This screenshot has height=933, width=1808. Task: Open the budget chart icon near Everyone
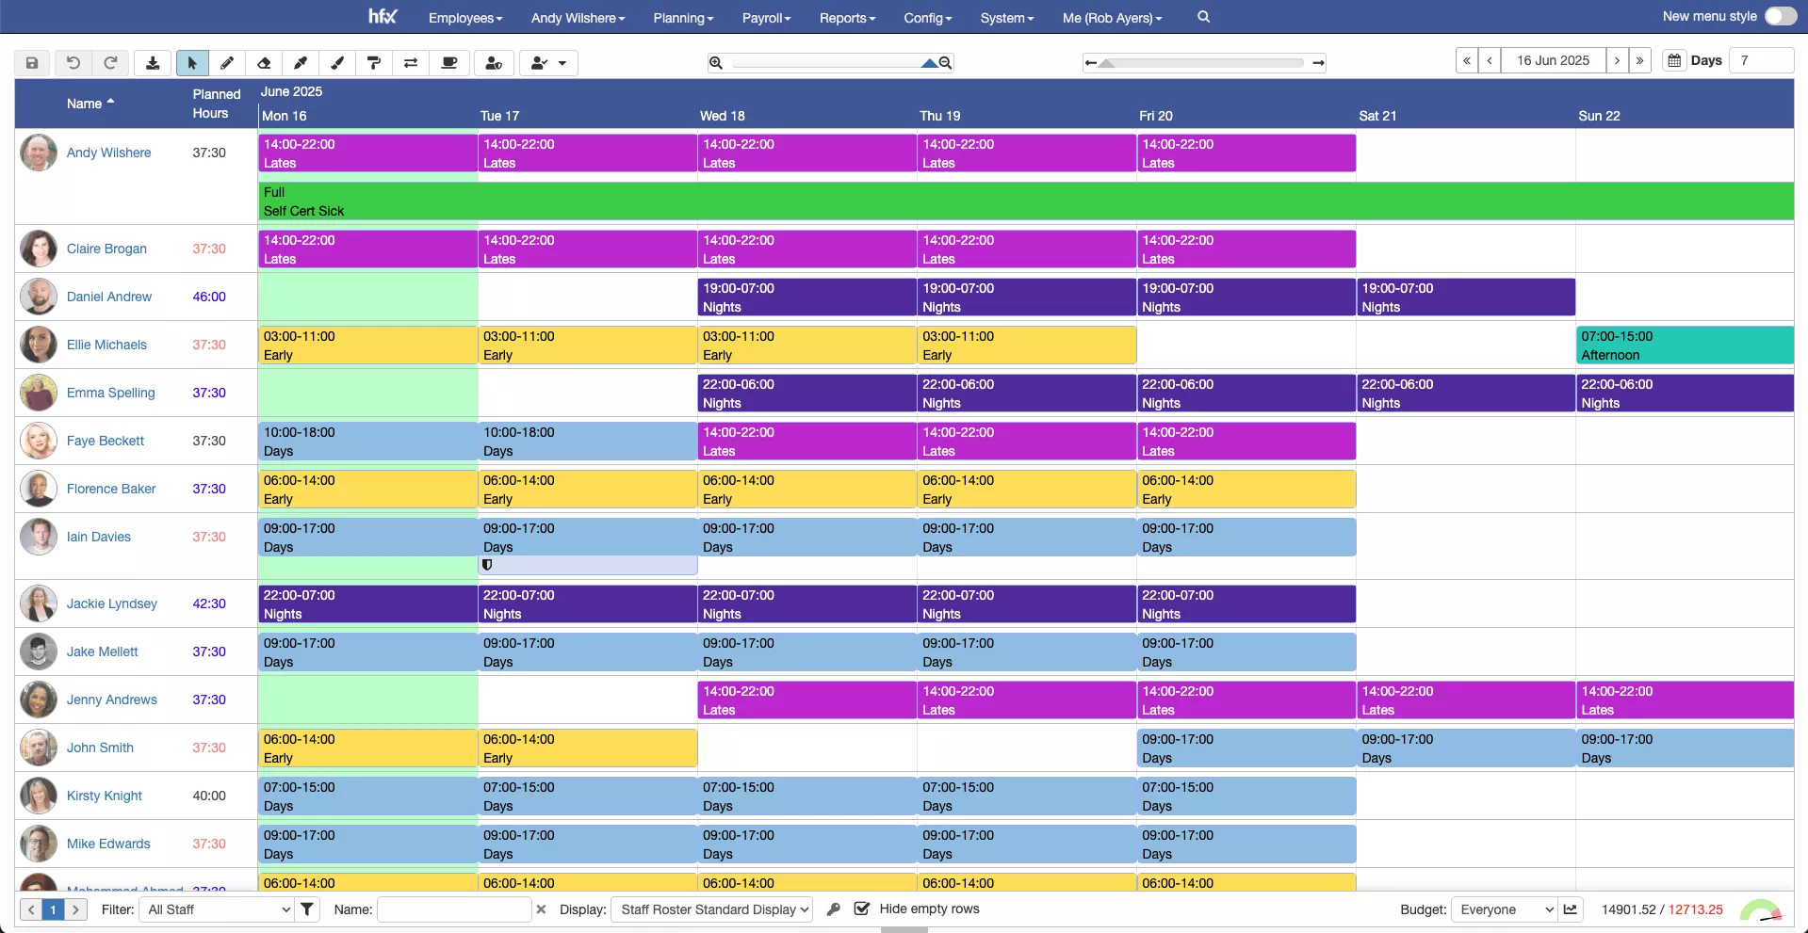pyautogui.click(x=1572, y=909)
